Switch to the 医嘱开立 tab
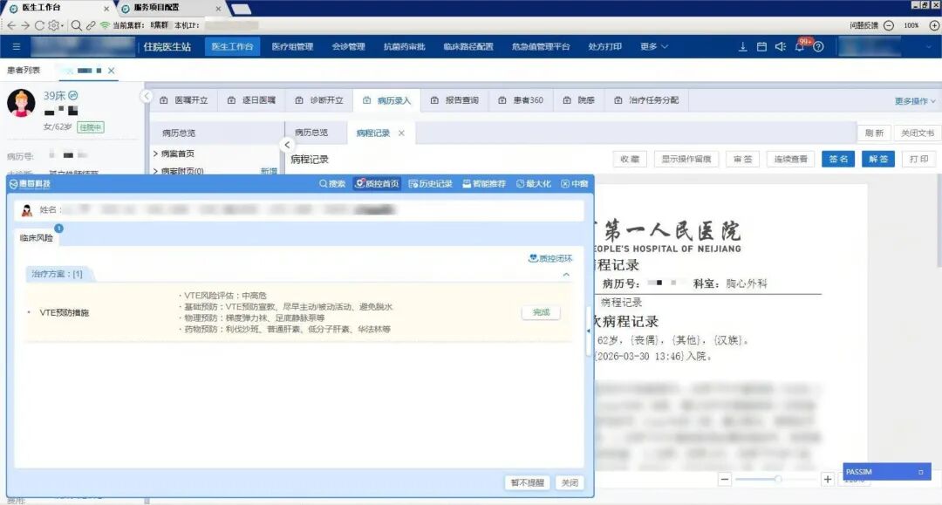 tap(183, 100)
